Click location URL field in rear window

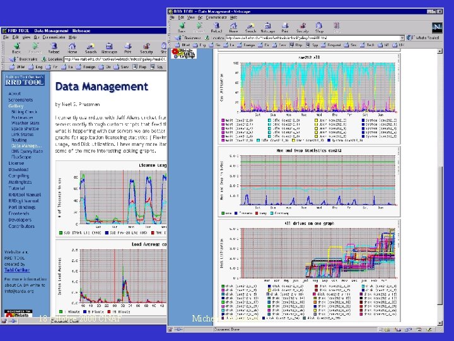115,59
